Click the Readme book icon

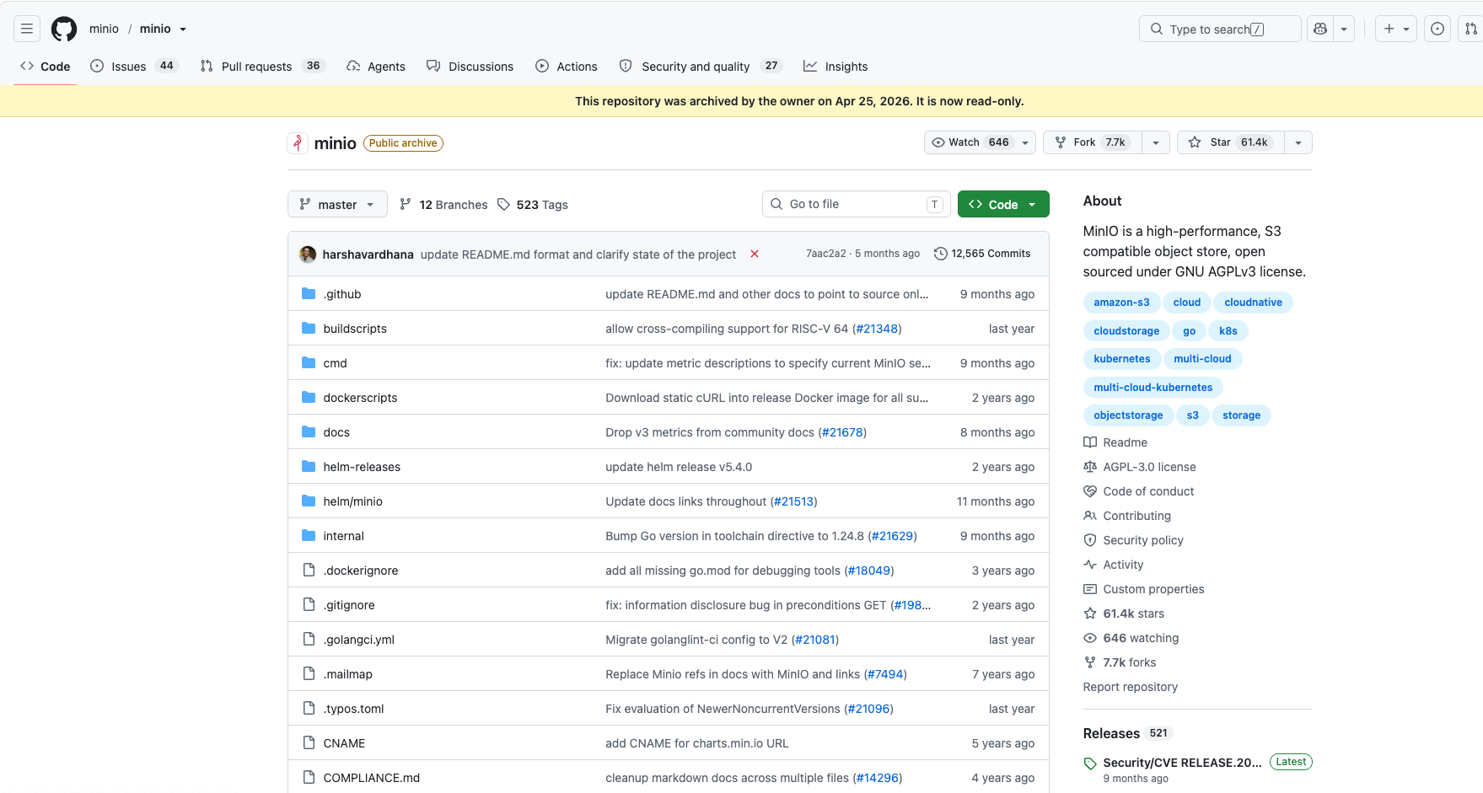(x=1090, y=442)
